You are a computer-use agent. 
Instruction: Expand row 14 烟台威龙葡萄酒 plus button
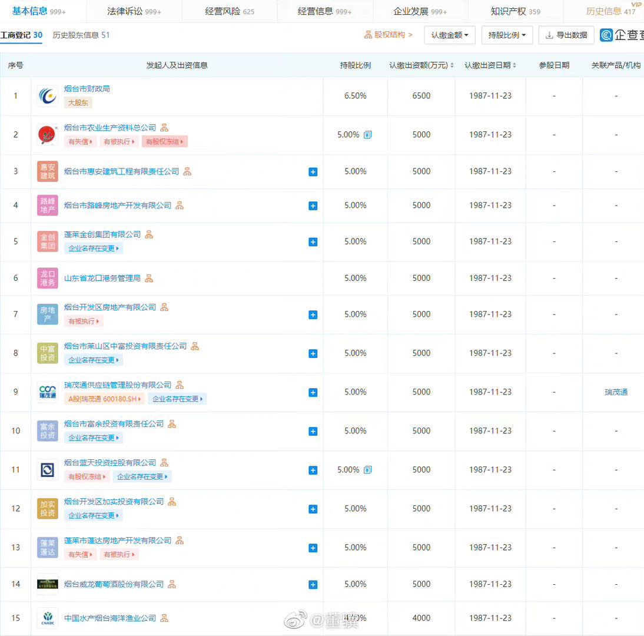313,585
